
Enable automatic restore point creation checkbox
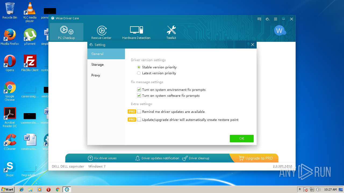coord(139,120)
